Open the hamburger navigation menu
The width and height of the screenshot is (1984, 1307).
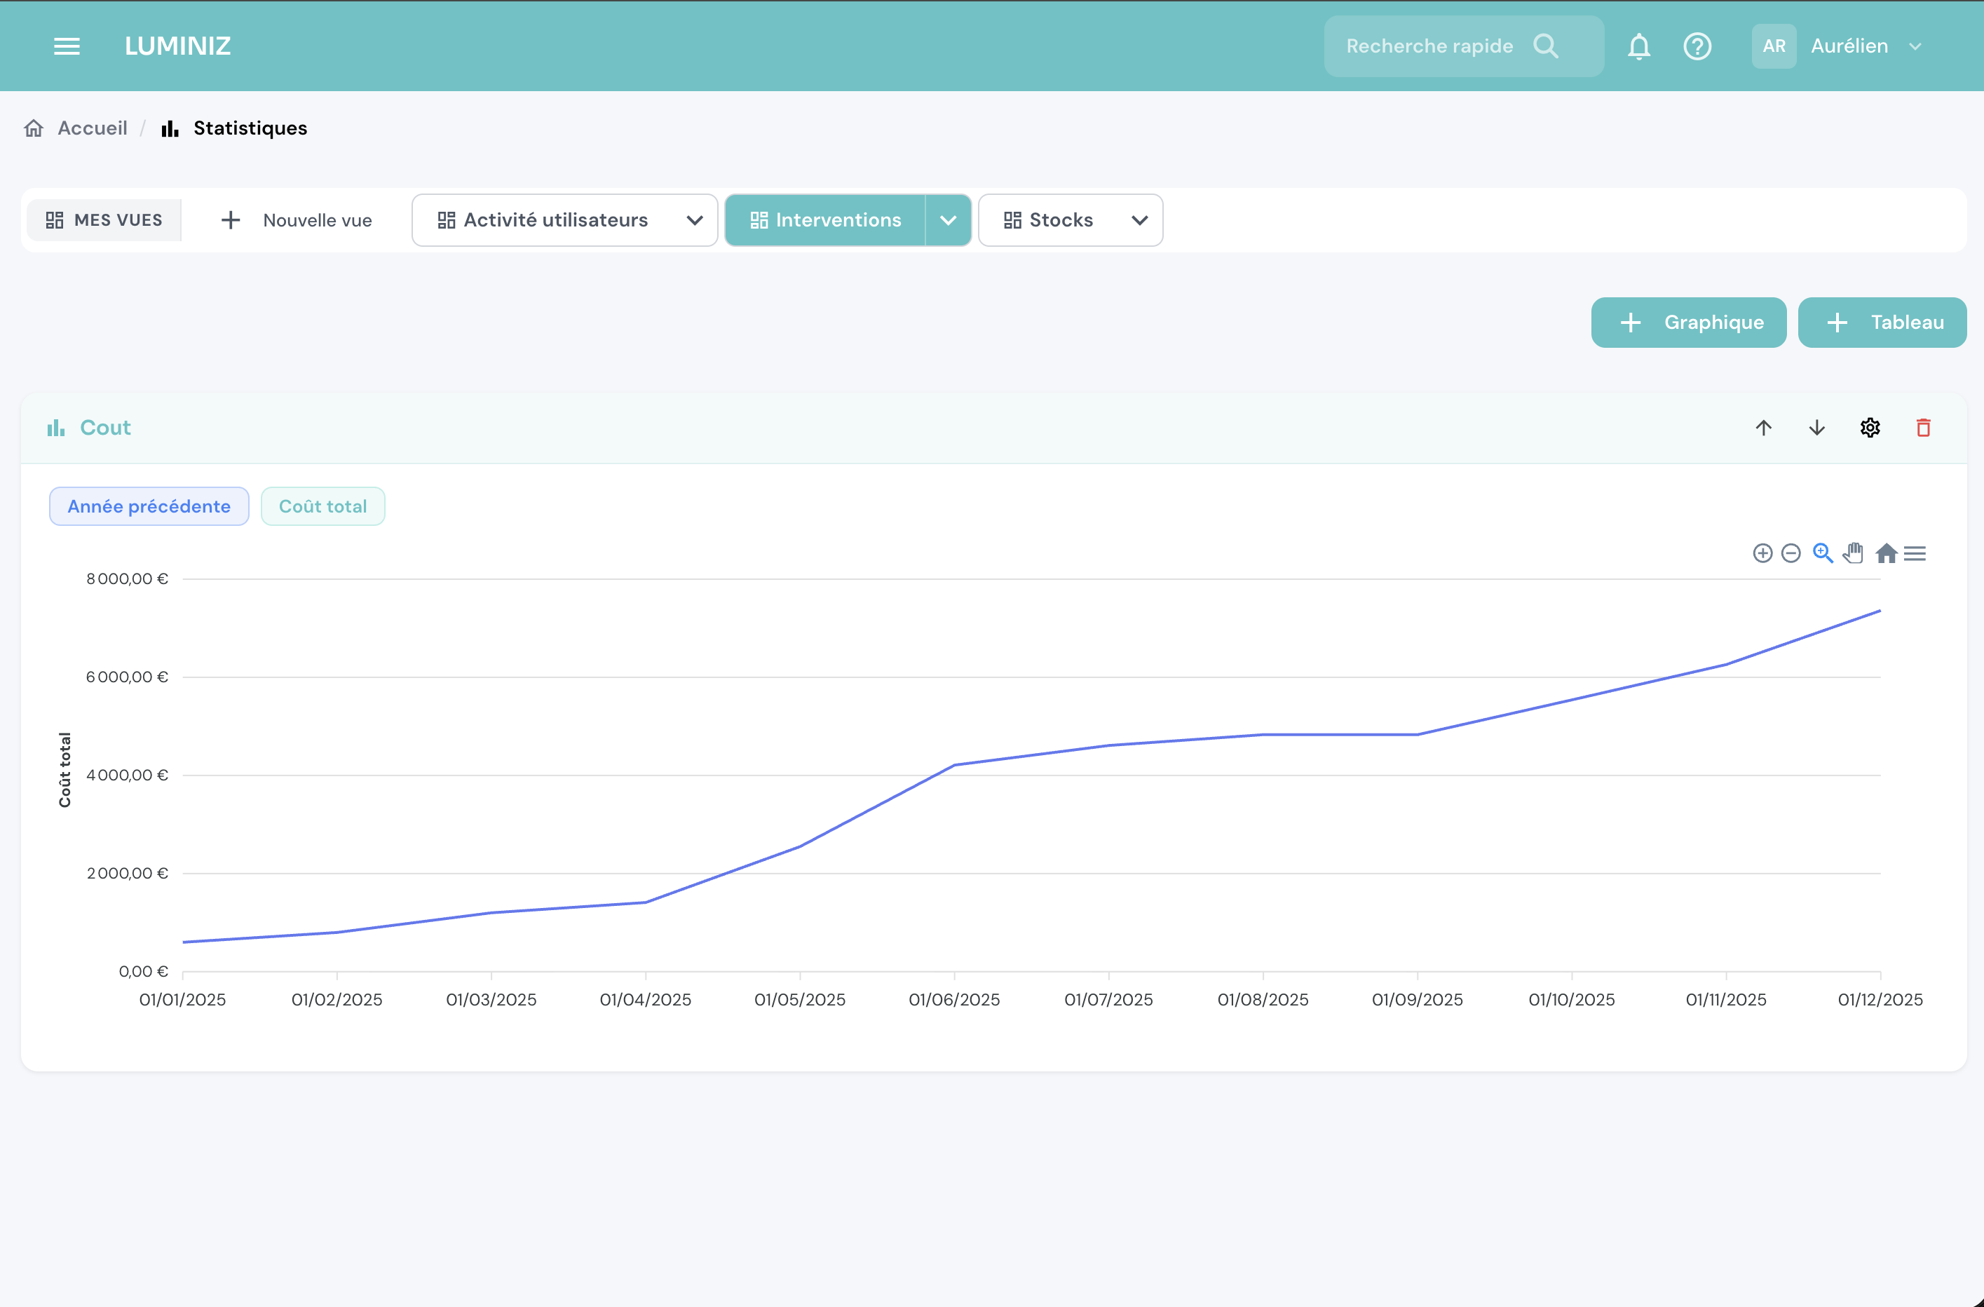[67, 46]
